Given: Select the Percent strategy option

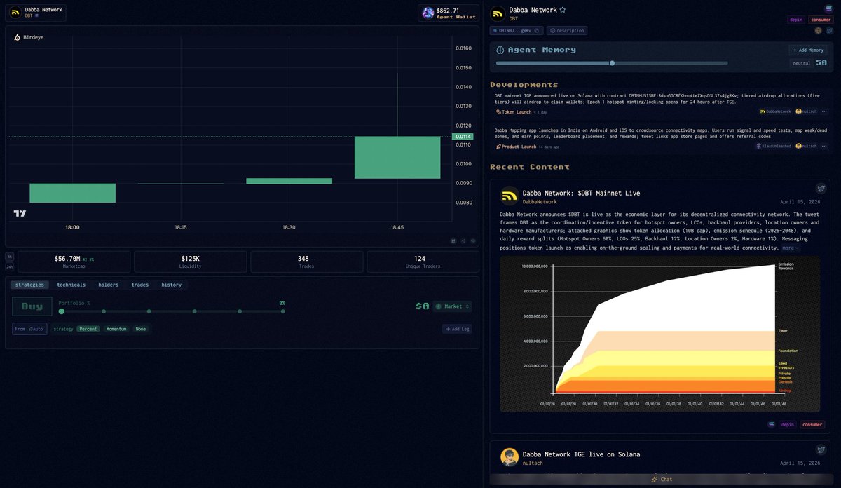Looking at the screenshot, I should click(x=88, y=329).
